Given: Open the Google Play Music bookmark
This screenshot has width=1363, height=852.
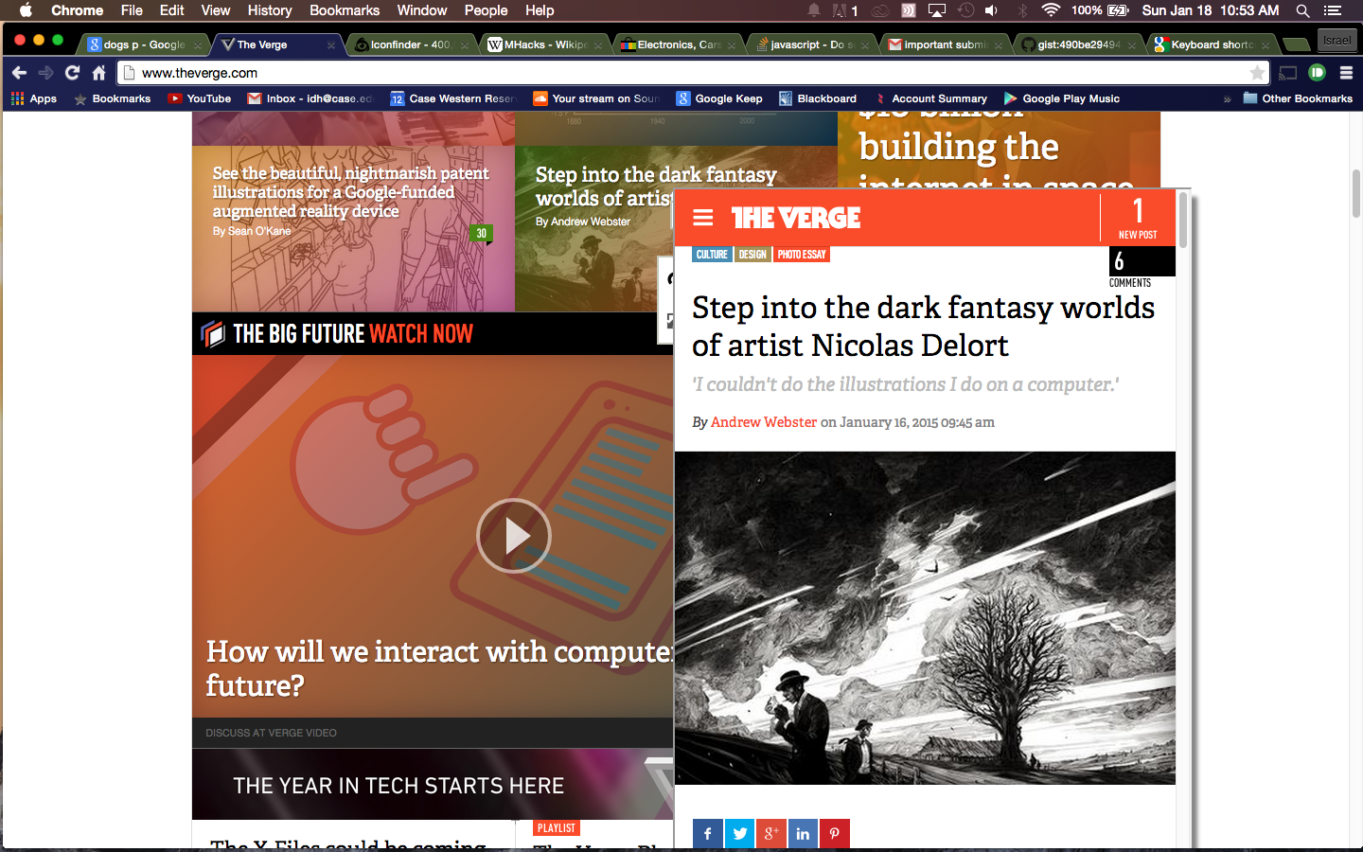Looking at the screenshot, I should (1062, 98).
